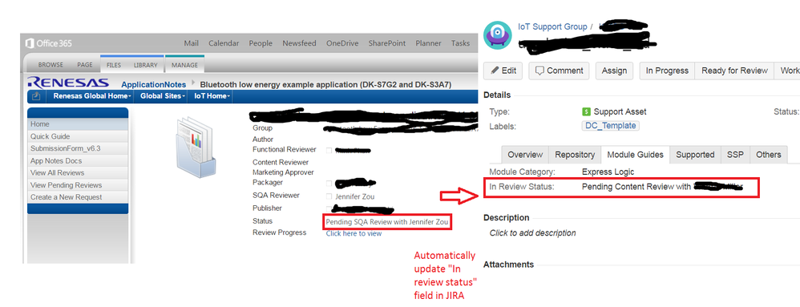
Task: Click the Edit button in JIRA
Action: coord(503,71)
